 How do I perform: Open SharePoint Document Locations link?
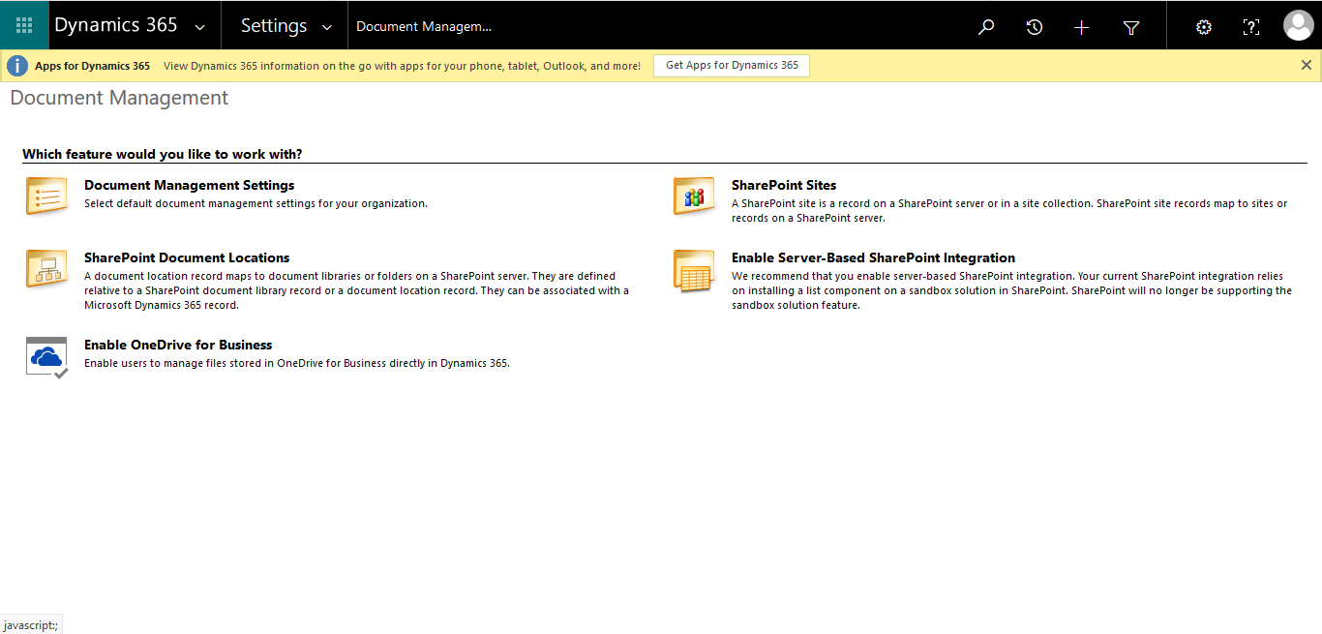[x=187, y=257]
